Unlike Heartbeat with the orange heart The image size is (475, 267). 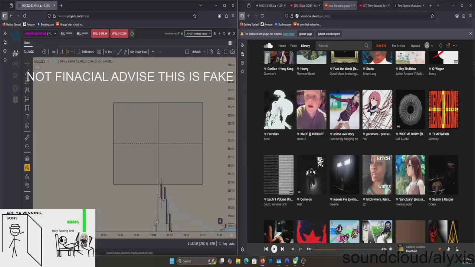(x=440, y=249)
